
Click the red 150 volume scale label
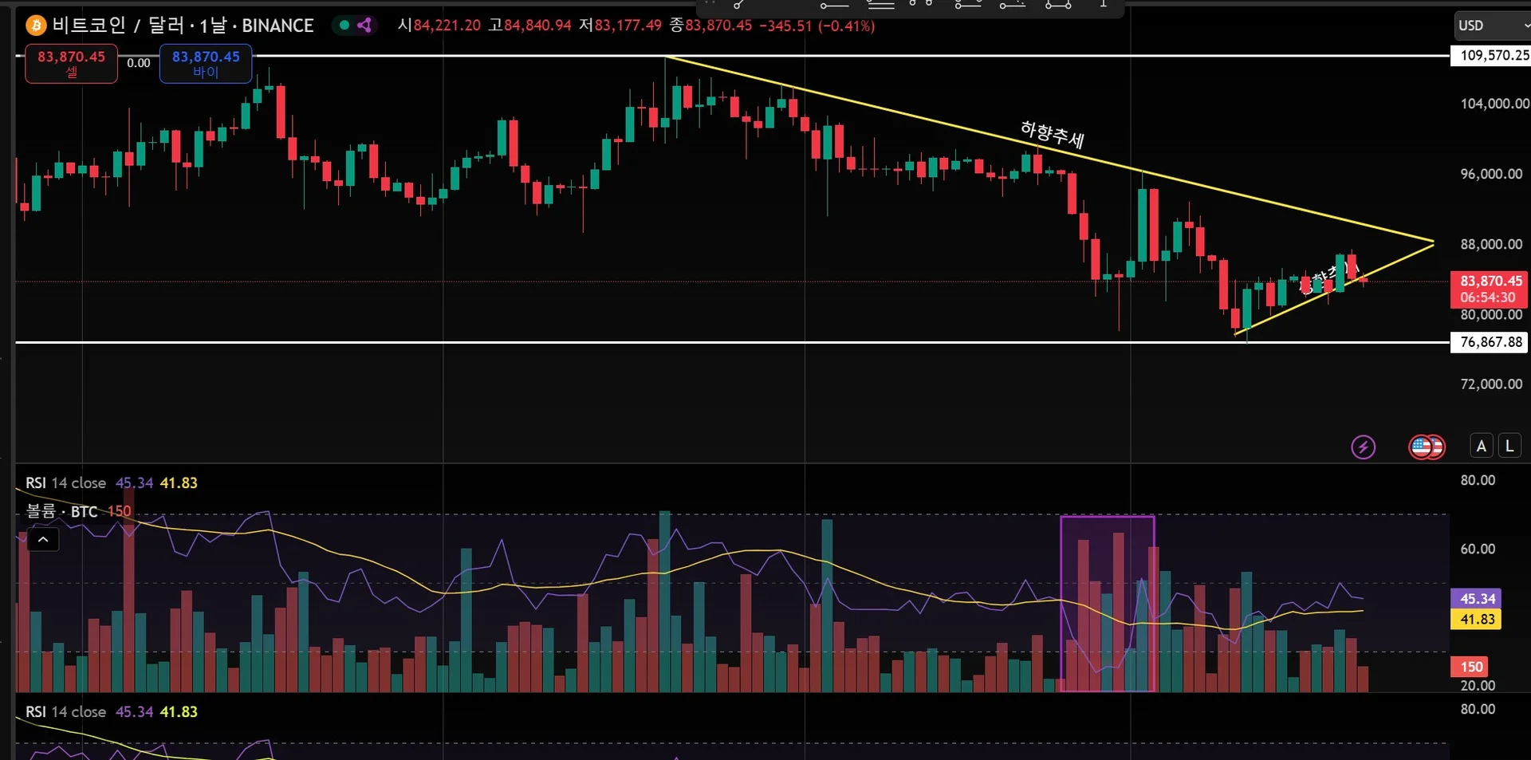(x=1470, y=667)
